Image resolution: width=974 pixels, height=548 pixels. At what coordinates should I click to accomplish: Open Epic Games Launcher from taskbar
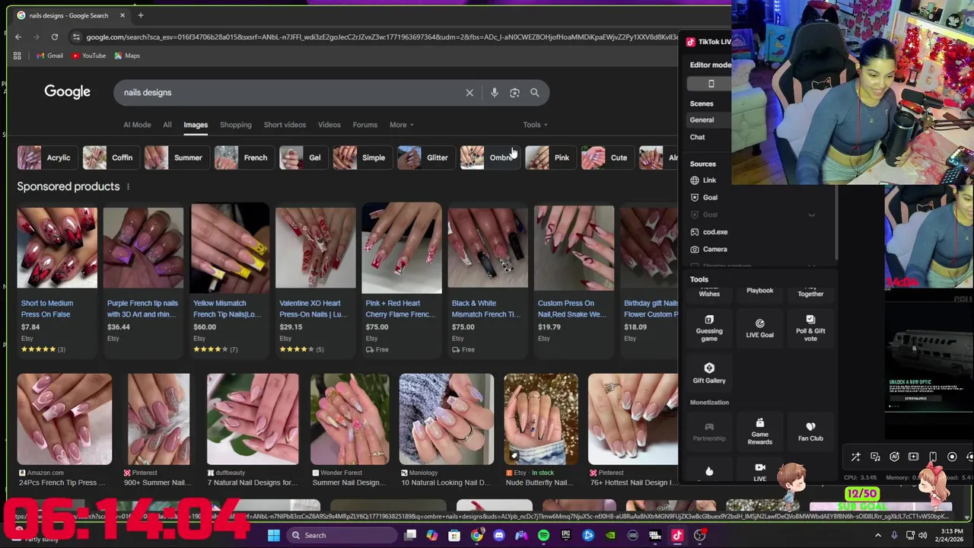565,535
